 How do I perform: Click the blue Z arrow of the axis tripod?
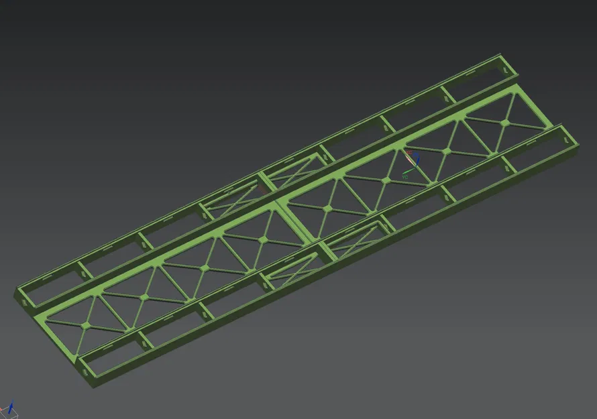click(12, 402)
